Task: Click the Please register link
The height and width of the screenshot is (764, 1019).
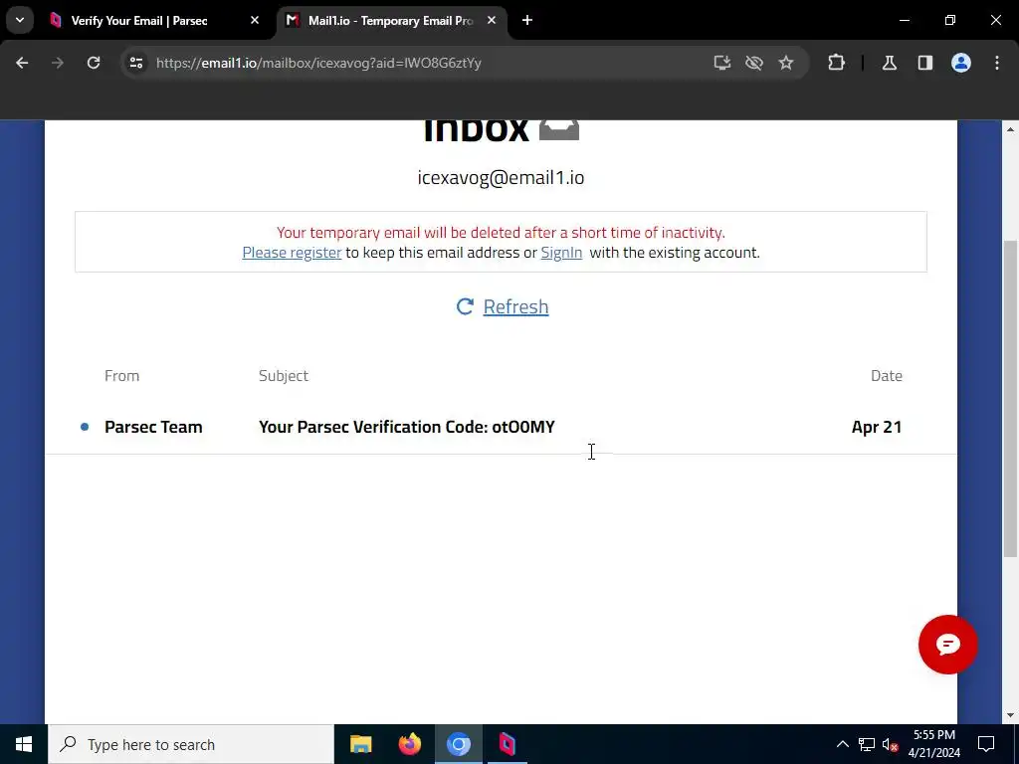Action: click(x=292, y=253)
